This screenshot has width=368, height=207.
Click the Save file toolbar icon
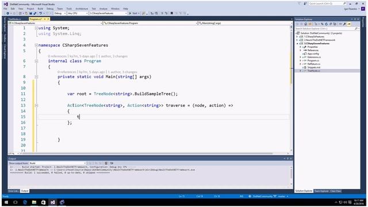[x=30, y=13]
